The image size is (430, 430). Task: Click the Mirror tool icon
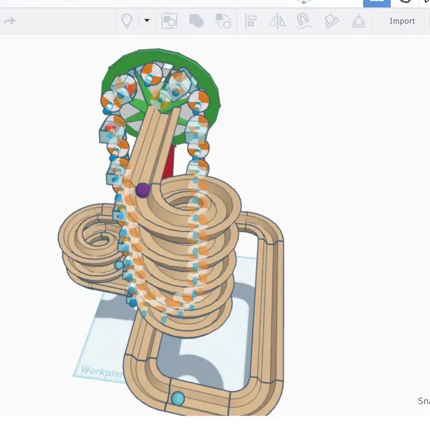point(278,21)
